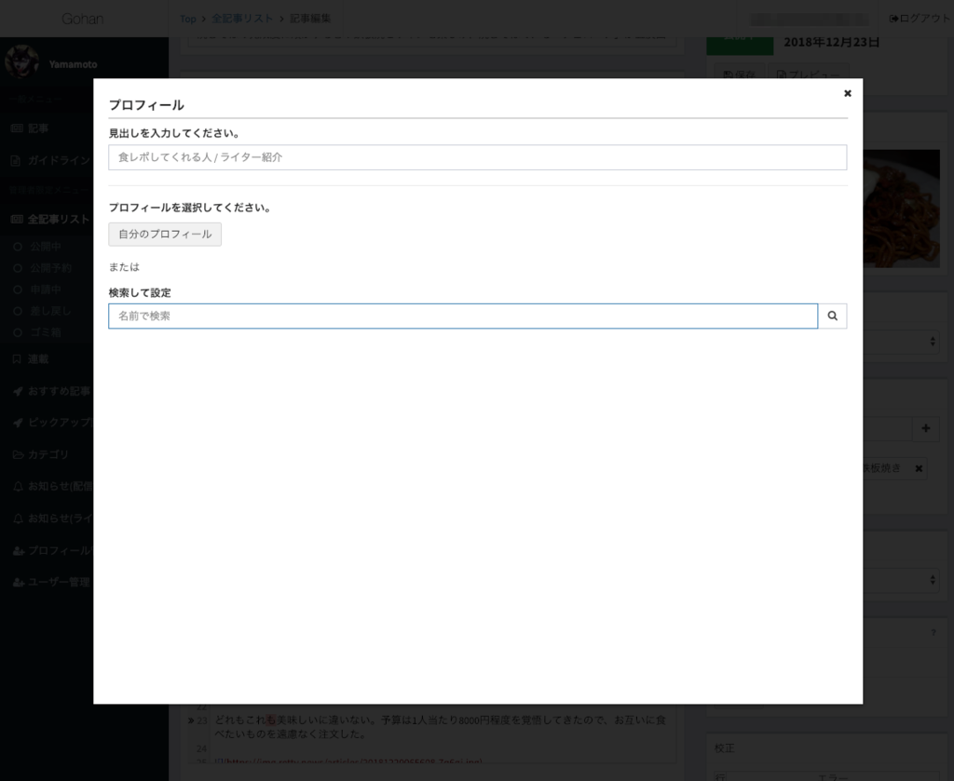Click the 全記事リスト breadcrumb link
Image resolution: width=954 pixels, height=781 pixels.
242,19
